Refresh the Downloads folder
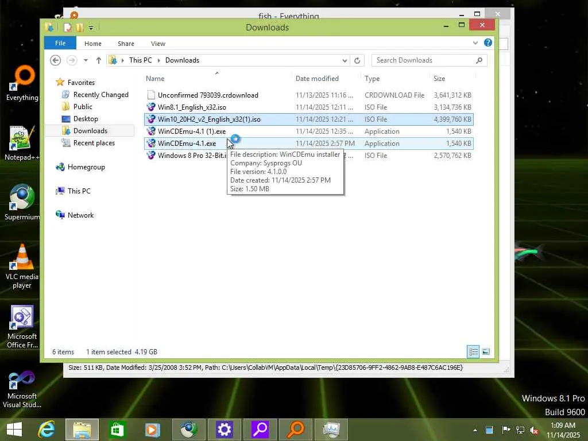588x441 pixels. tap(357, 60)
